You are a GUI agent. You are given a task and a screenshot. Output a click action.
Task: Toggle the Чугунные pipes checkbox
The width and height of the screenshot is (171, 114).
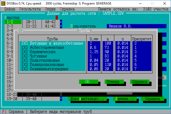click(x=25, y=56)
